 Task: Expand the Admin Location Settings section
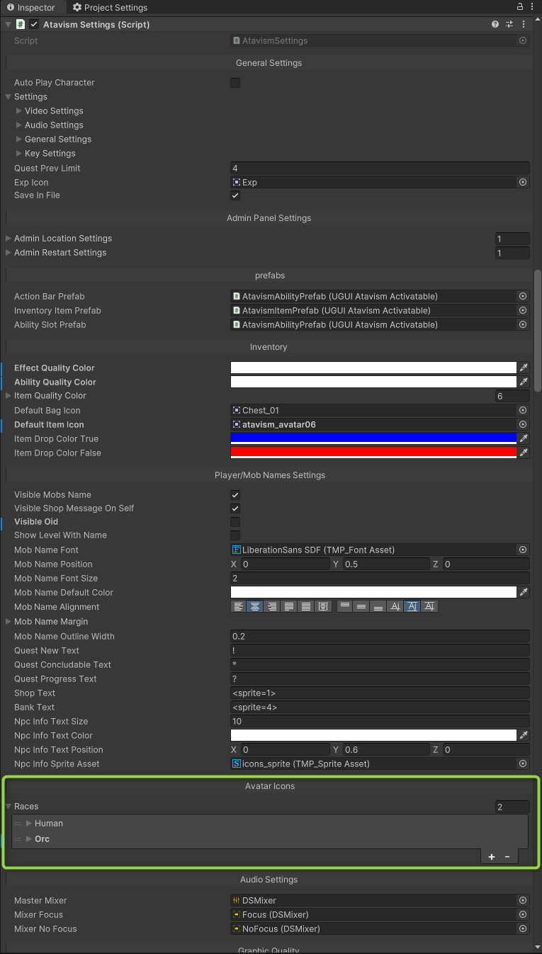tap(9, 239)
